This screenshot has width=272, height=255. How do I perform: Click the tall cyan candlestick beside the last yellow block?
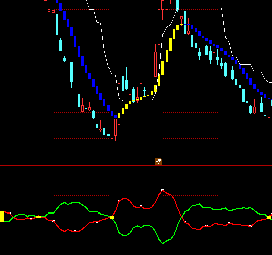pyautogui.click(x=185, y=22)
